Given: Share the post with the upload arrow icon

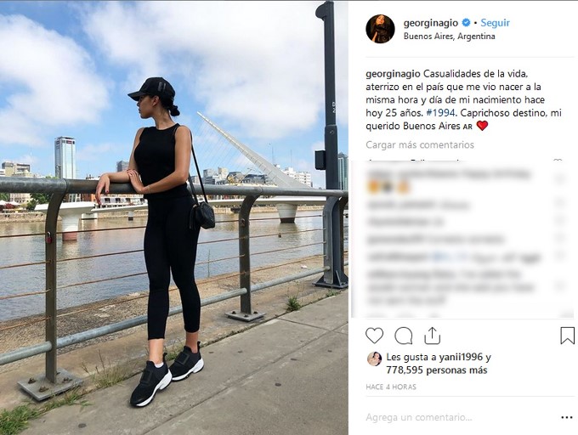Looking at the screenshot, I should click(x=432, y=336).
